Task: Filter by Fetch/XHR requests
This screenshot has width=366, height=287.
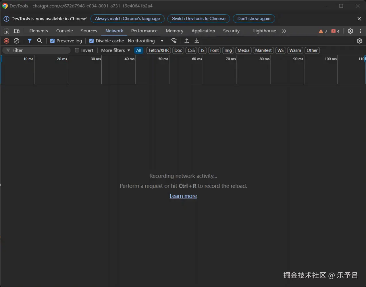Action: pos(159,50)
